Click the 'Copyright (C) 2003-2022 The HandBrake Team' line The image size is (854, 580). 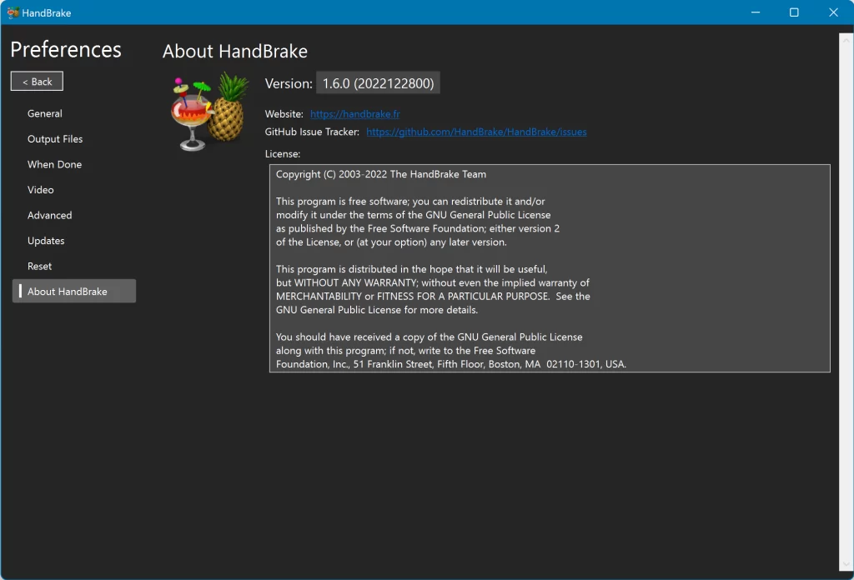tap(380, 174)
